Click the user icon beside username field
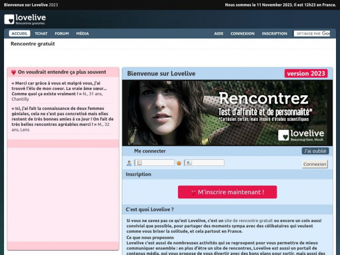 pyautogui.click(x=129, y=163)
